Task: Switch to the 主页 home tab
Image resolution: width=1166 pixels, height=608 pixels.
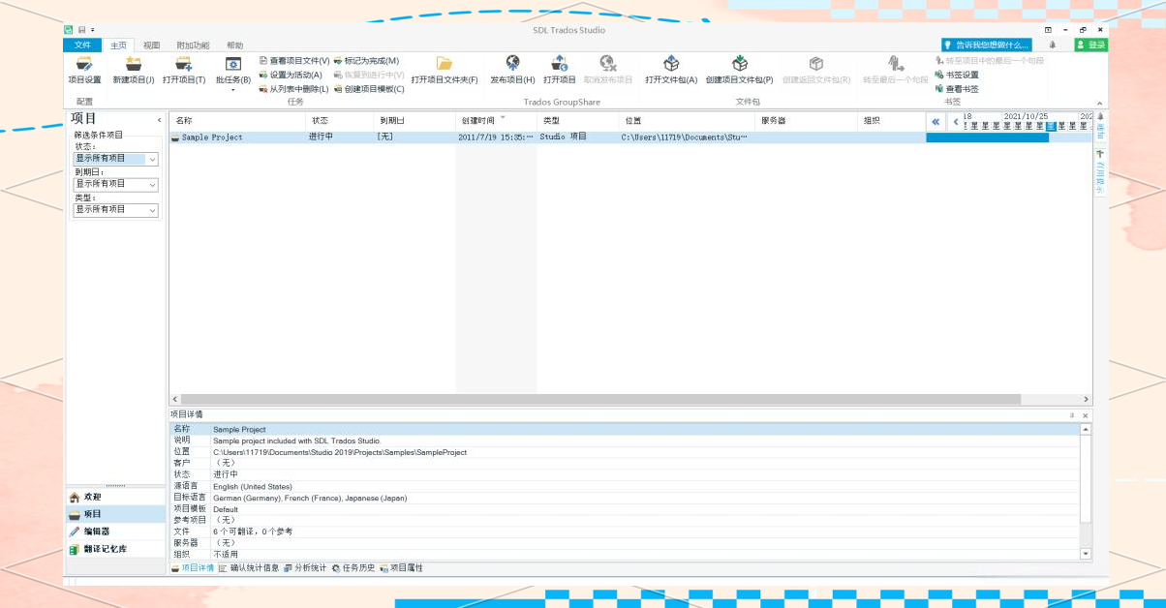Action: click(118, 46)
